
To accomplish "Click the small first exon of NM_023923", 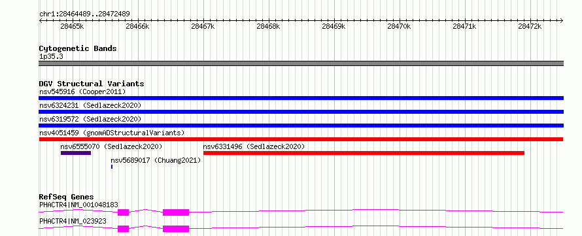I will pos(123,229).
